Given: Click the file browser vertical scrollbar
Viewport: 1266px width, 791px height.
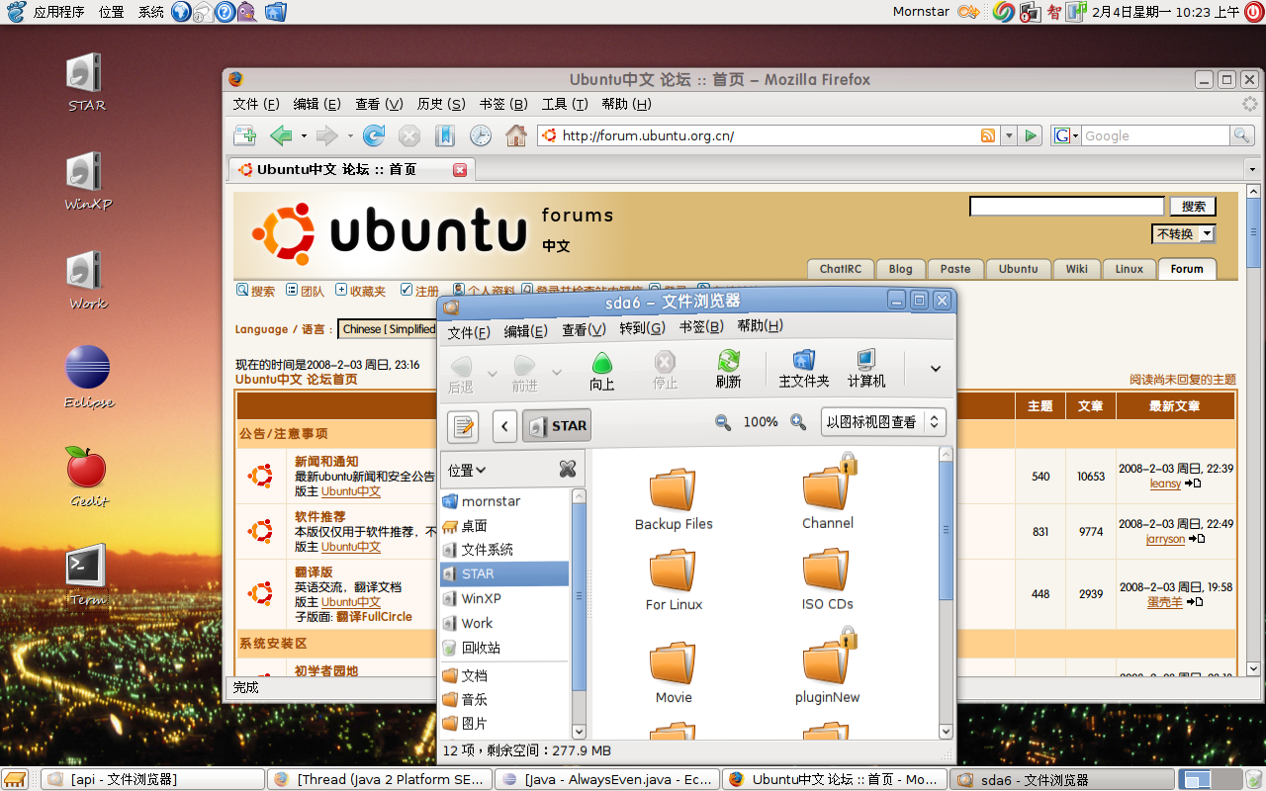Looking at the screenshot, I should click(x=946, y=529).
